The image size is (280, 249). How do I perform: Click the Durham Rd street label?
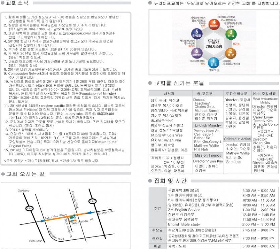pos(106,212)
